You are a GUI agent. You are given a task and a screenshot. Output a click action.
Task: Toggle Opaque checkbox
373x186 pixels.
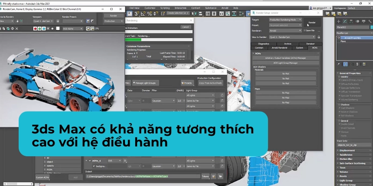tap(339, 132)
